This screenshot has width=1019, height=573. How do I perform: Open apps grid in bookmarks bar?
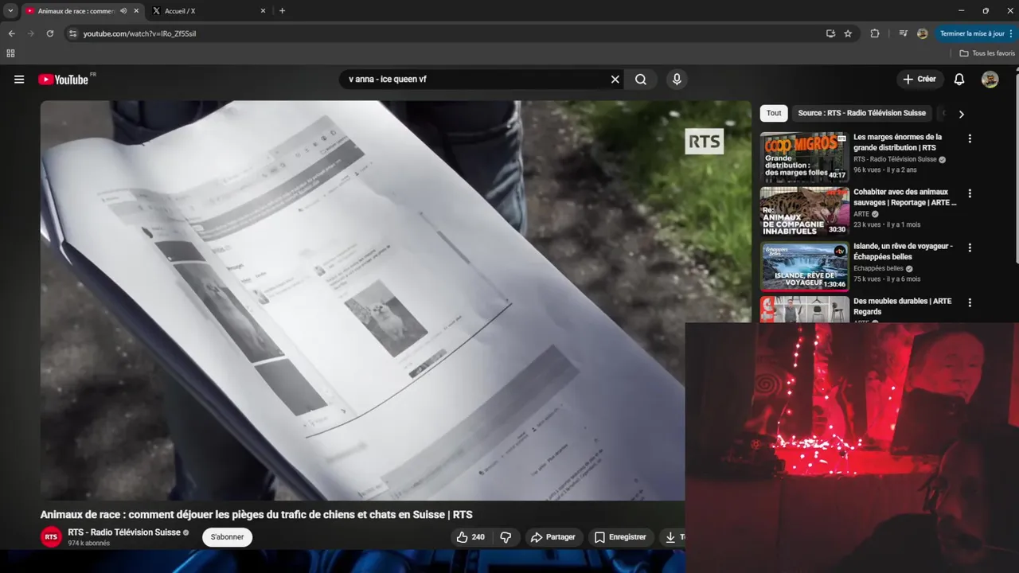pyautogui.click(x=10, y=53)
